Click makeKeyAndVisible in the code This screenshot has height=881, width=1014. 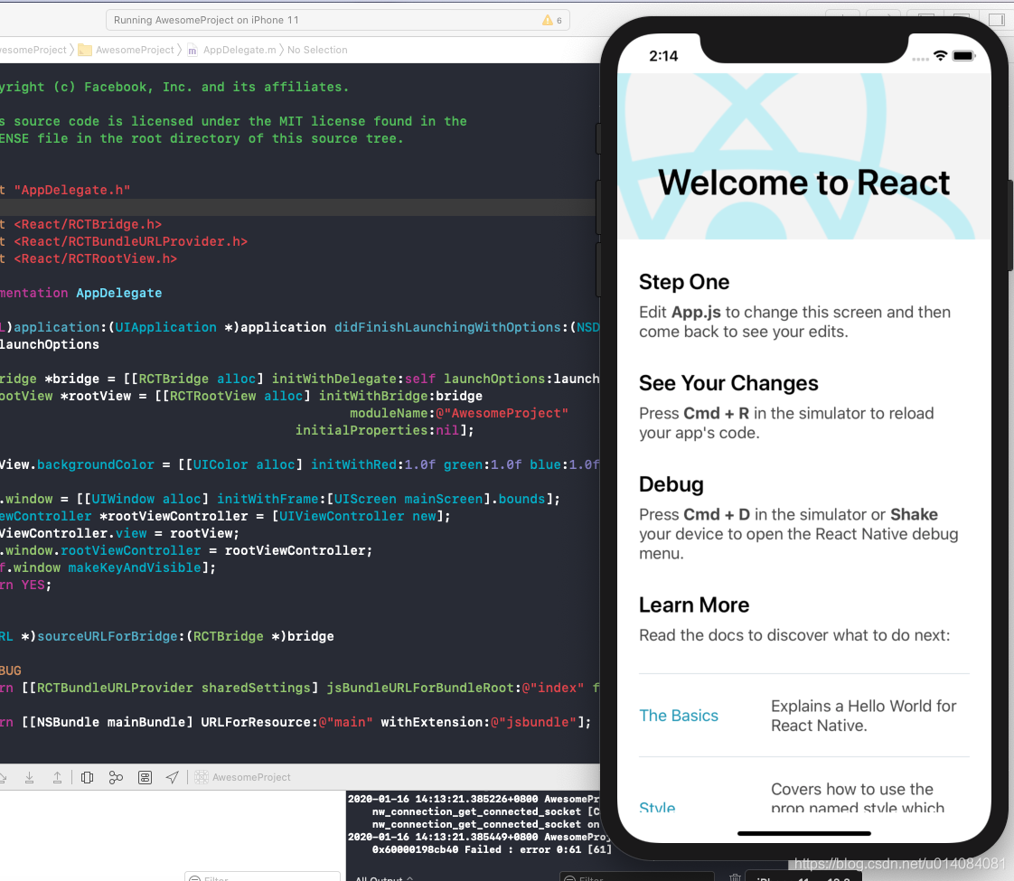(x=135, y=567)
